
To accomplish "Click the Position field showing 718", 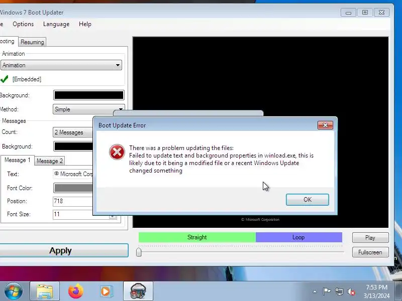I will [x=73, y=201].
